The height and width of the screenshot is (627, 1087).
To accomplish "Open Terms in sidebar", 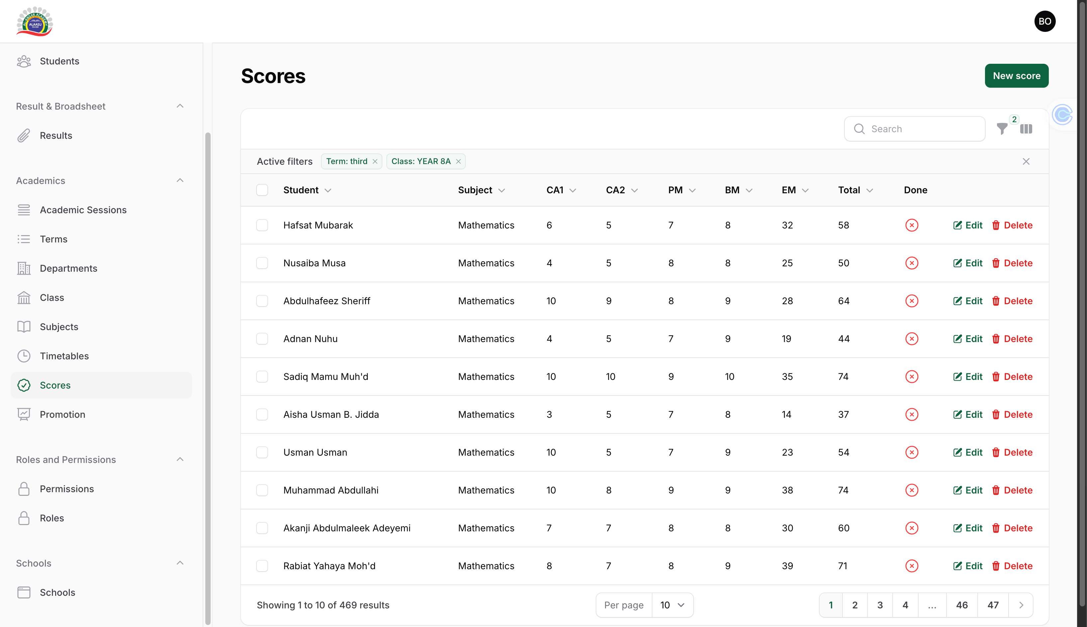I will [101, 239].
